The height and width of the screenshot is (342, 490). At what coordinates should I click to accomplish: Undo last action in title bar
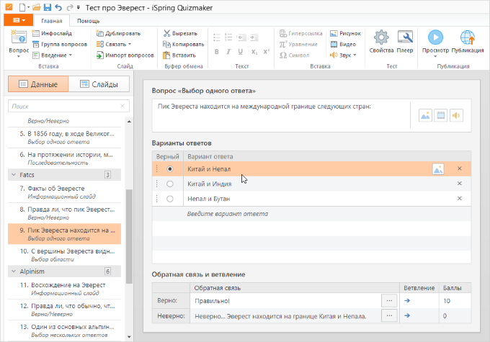click(58, 7)
